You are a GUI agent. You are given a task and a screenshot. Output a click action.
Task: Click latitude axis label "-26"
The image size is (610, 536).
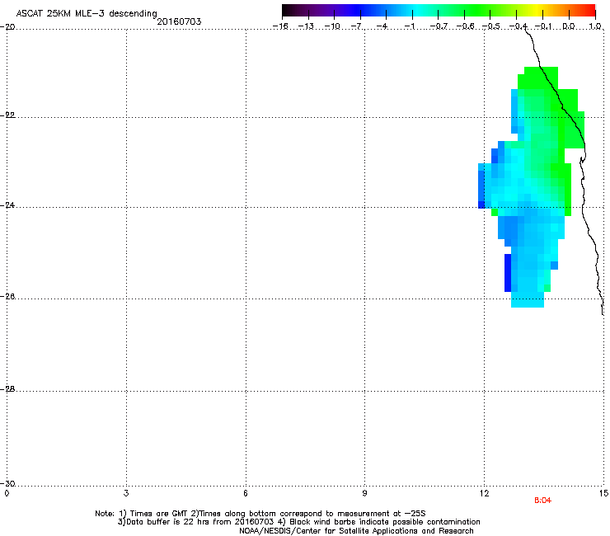(7, 297)
